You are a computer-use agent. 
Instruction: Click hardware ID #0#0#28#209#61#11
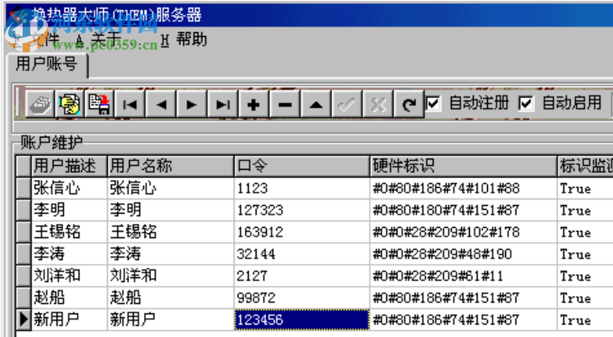(463, 277)
